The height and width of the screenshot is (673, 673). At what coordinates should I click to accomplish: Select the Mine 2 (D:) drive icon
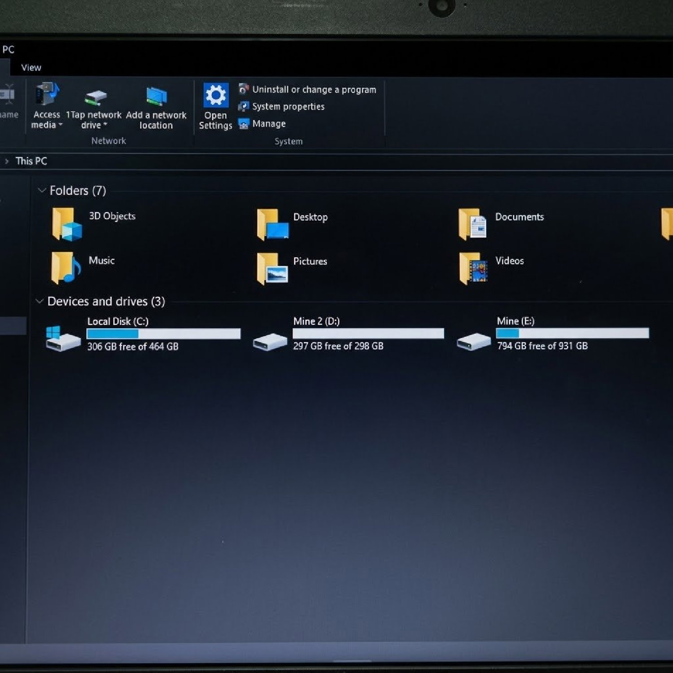click(x=270, y=342)
